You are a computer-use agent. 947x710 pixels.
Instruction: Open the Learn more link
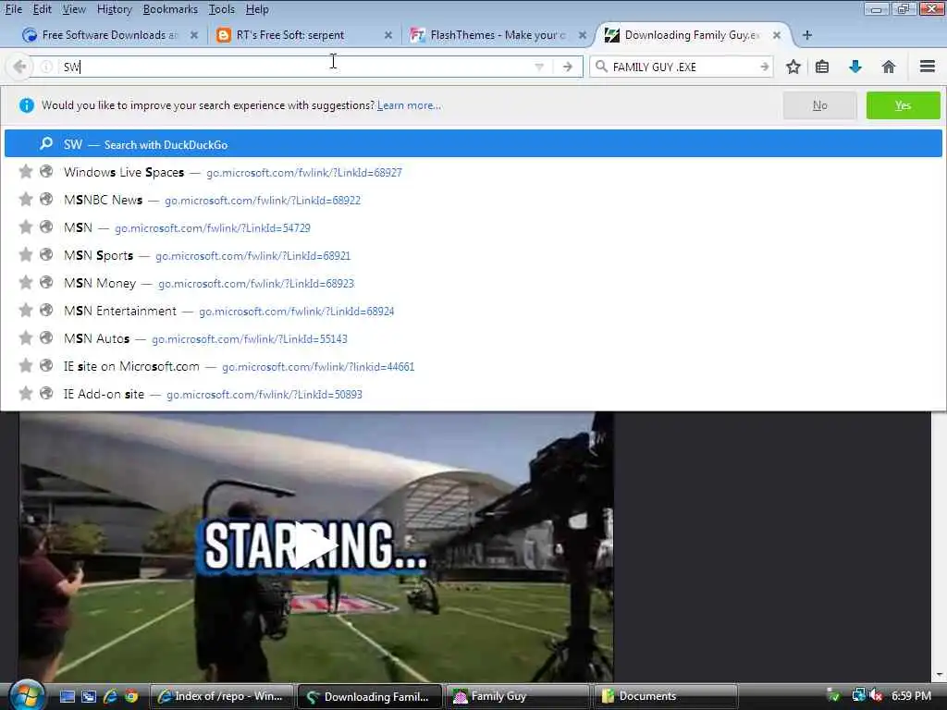coord(409,105)
